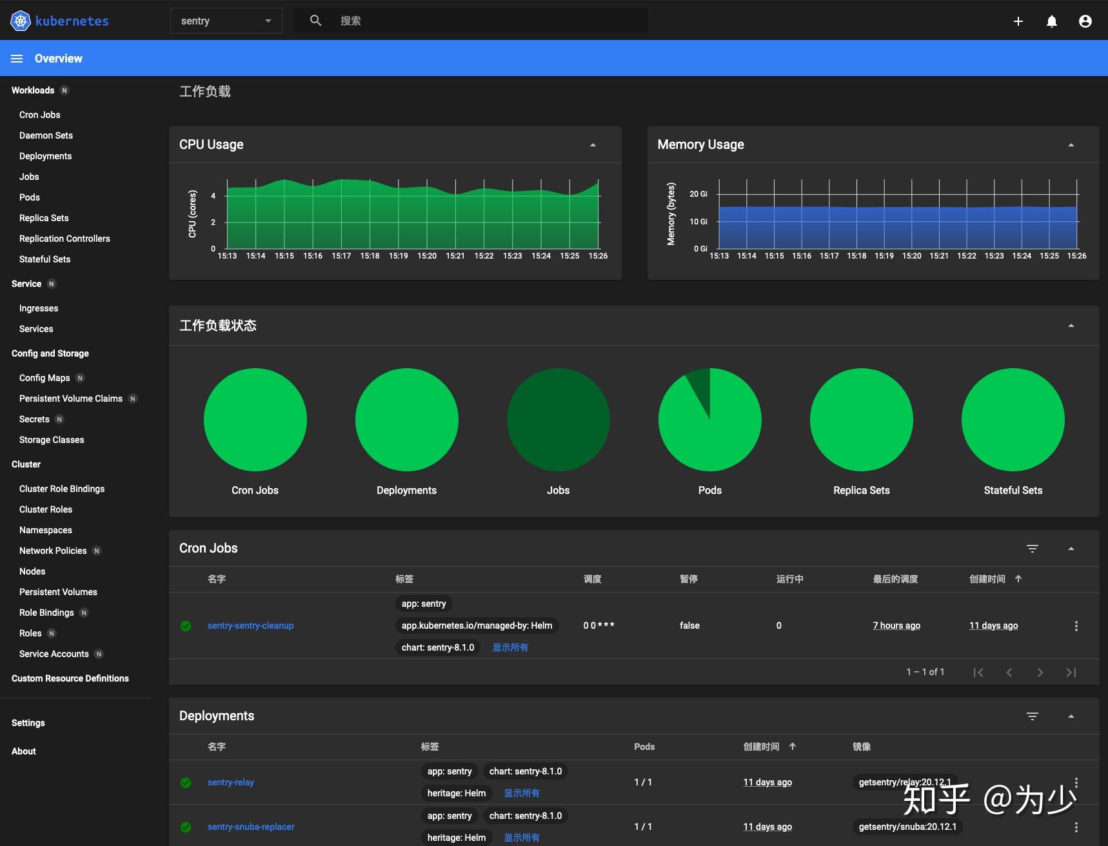The height and width of the screenshot is (846, 1108).
Task: Open Pods in sidebar
Action: point(30,197)
